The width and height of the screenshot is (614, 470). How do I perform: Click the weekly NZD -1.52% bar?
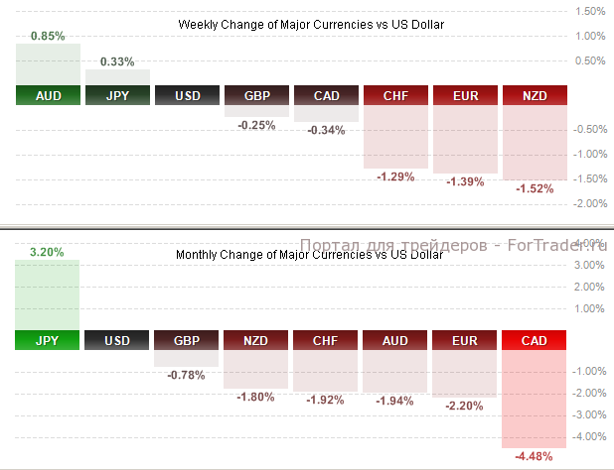pos(535,143)
